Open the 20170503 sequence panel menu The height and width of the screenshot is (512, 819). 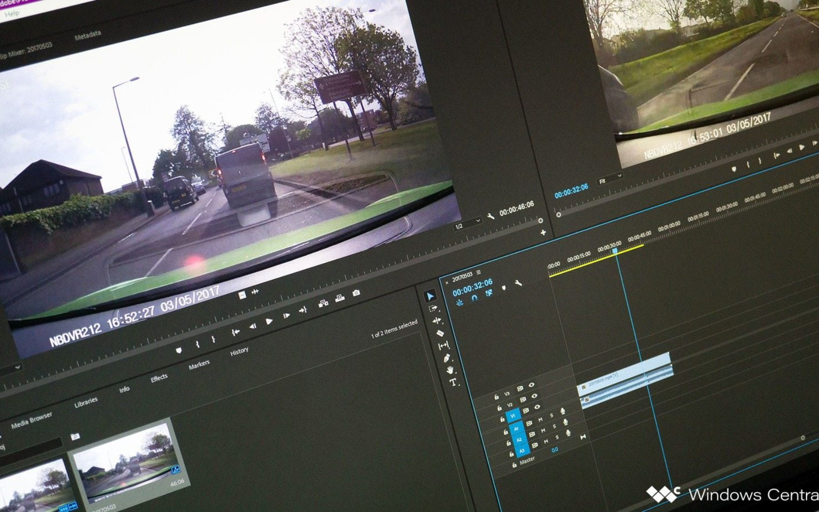pyautogui.click(x=479, y=272)
